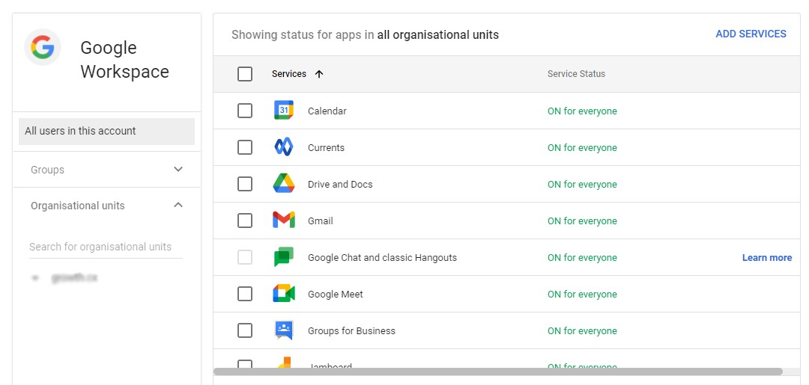Expand the blurred organisational unit tree item
This screenshot has width=809, height=385.
point(35,278)
